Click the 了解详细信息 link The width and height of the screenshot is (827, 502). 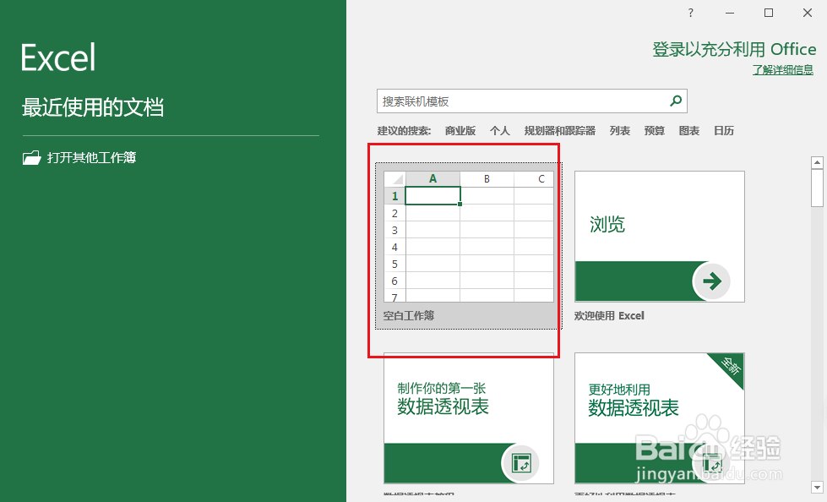783,69
